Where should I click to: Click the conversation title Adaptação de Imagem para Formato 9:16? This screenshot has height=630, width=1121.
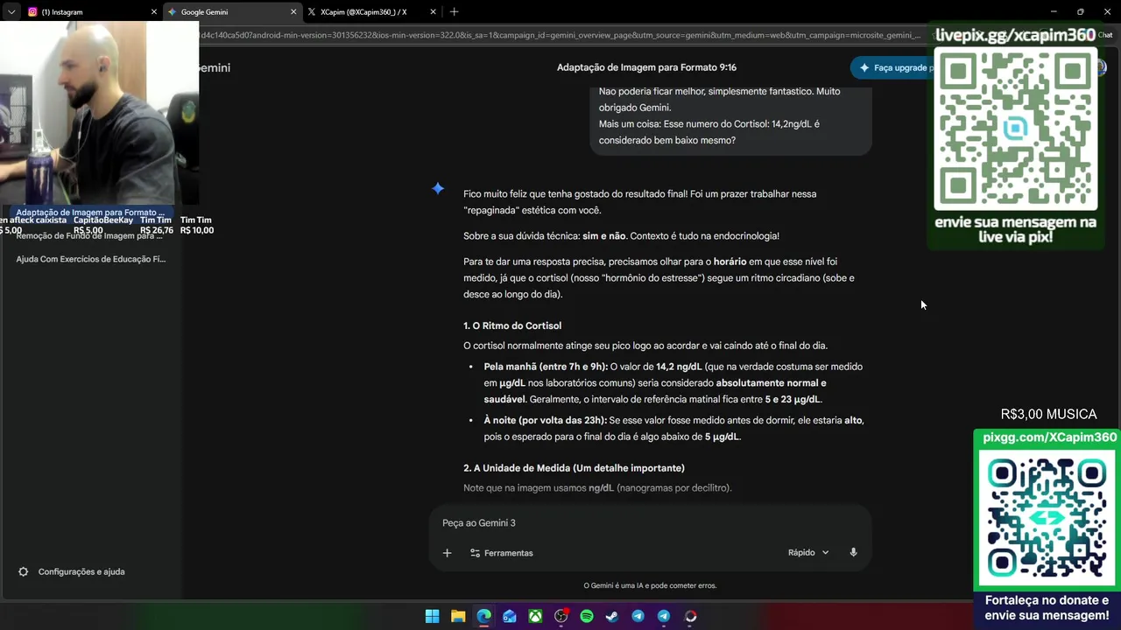point(646,67)
